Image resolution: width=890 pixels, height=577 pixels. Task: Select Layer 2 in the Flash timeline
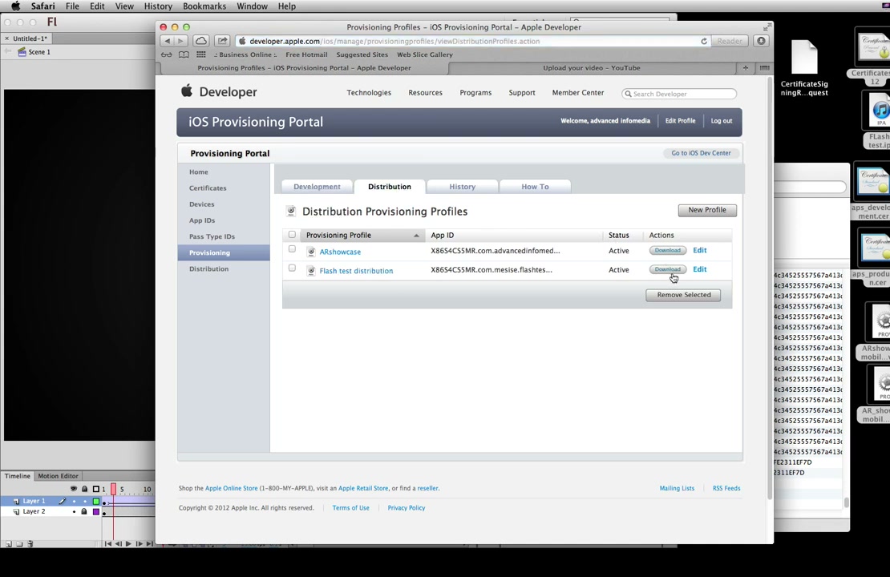pos(34,511)
